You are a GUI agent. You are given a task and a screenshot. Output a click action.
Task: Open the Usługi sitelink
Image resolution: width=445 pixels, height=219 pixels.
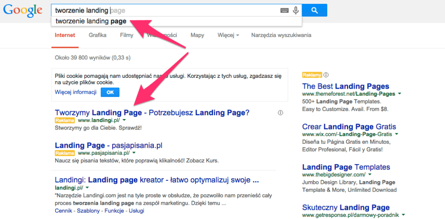point(136,211)
